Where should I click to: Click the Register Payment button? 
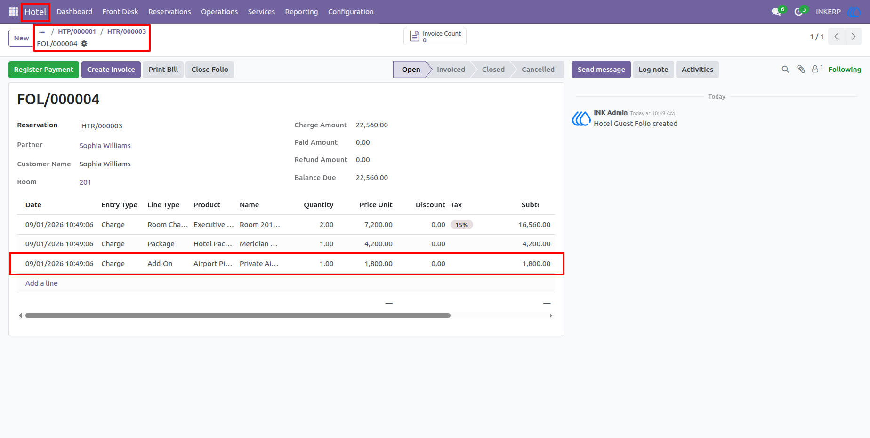coord(44,70)
